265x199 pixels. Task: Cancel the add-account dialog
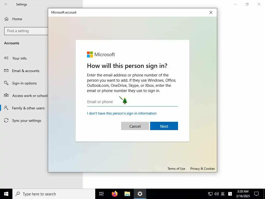(x=135, y=126)
